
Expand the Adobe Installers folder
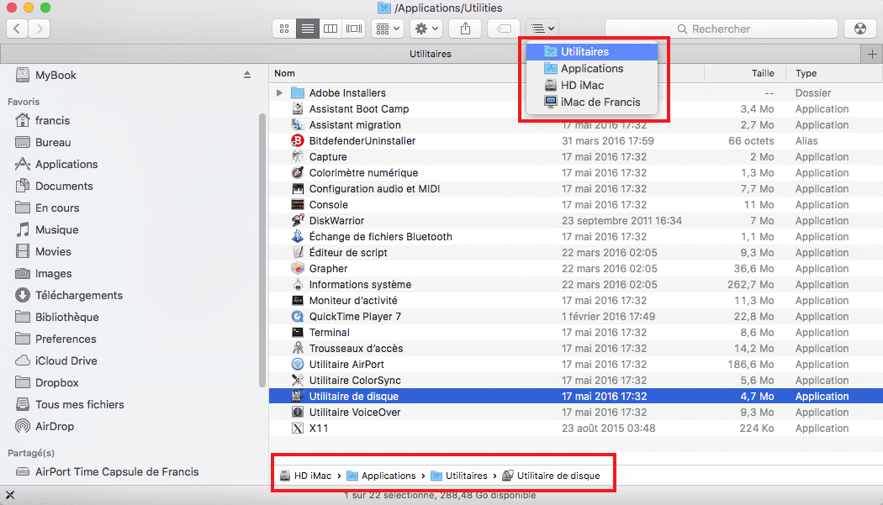(x=279, y=93)
